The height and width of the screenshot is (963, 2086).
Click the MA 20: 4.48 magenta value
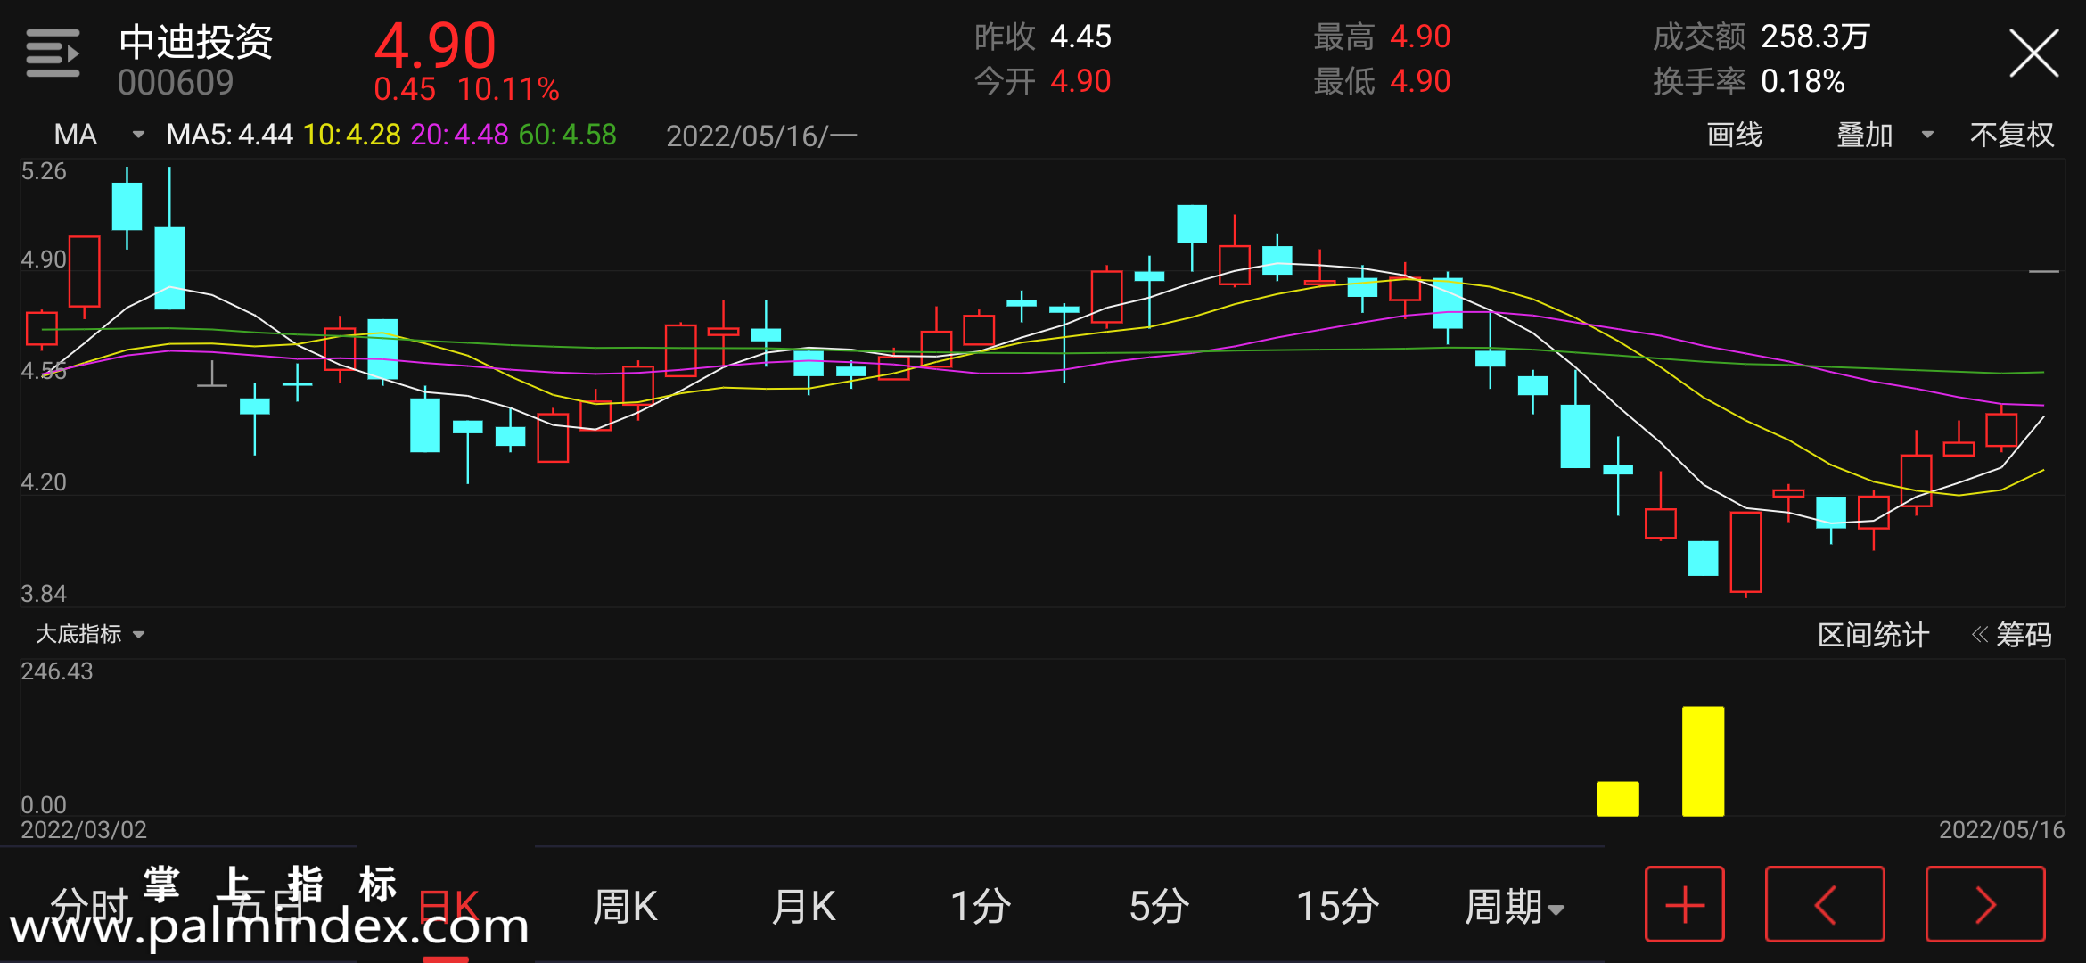click(x=459, y=135)
